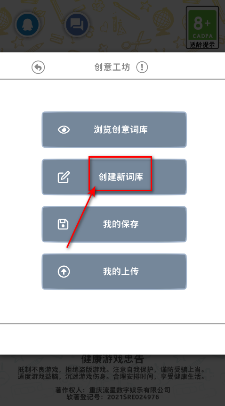Click the eye icon in 浏览创意词库
The height and width of the screenshot is (406, 225).
click(x=64, y=129)
